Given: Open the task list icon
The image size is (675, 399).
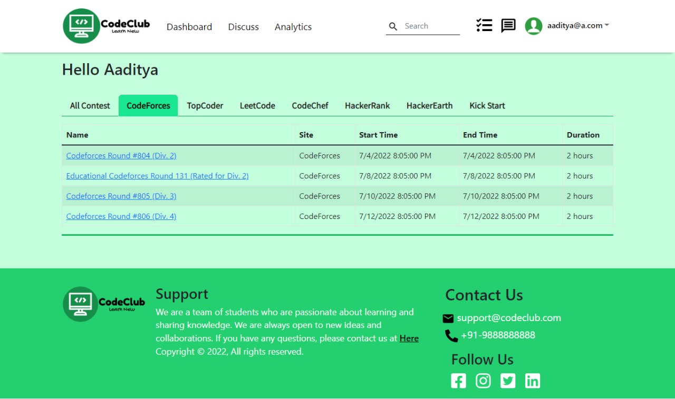Looking at the screenshot, I should 484,25.
